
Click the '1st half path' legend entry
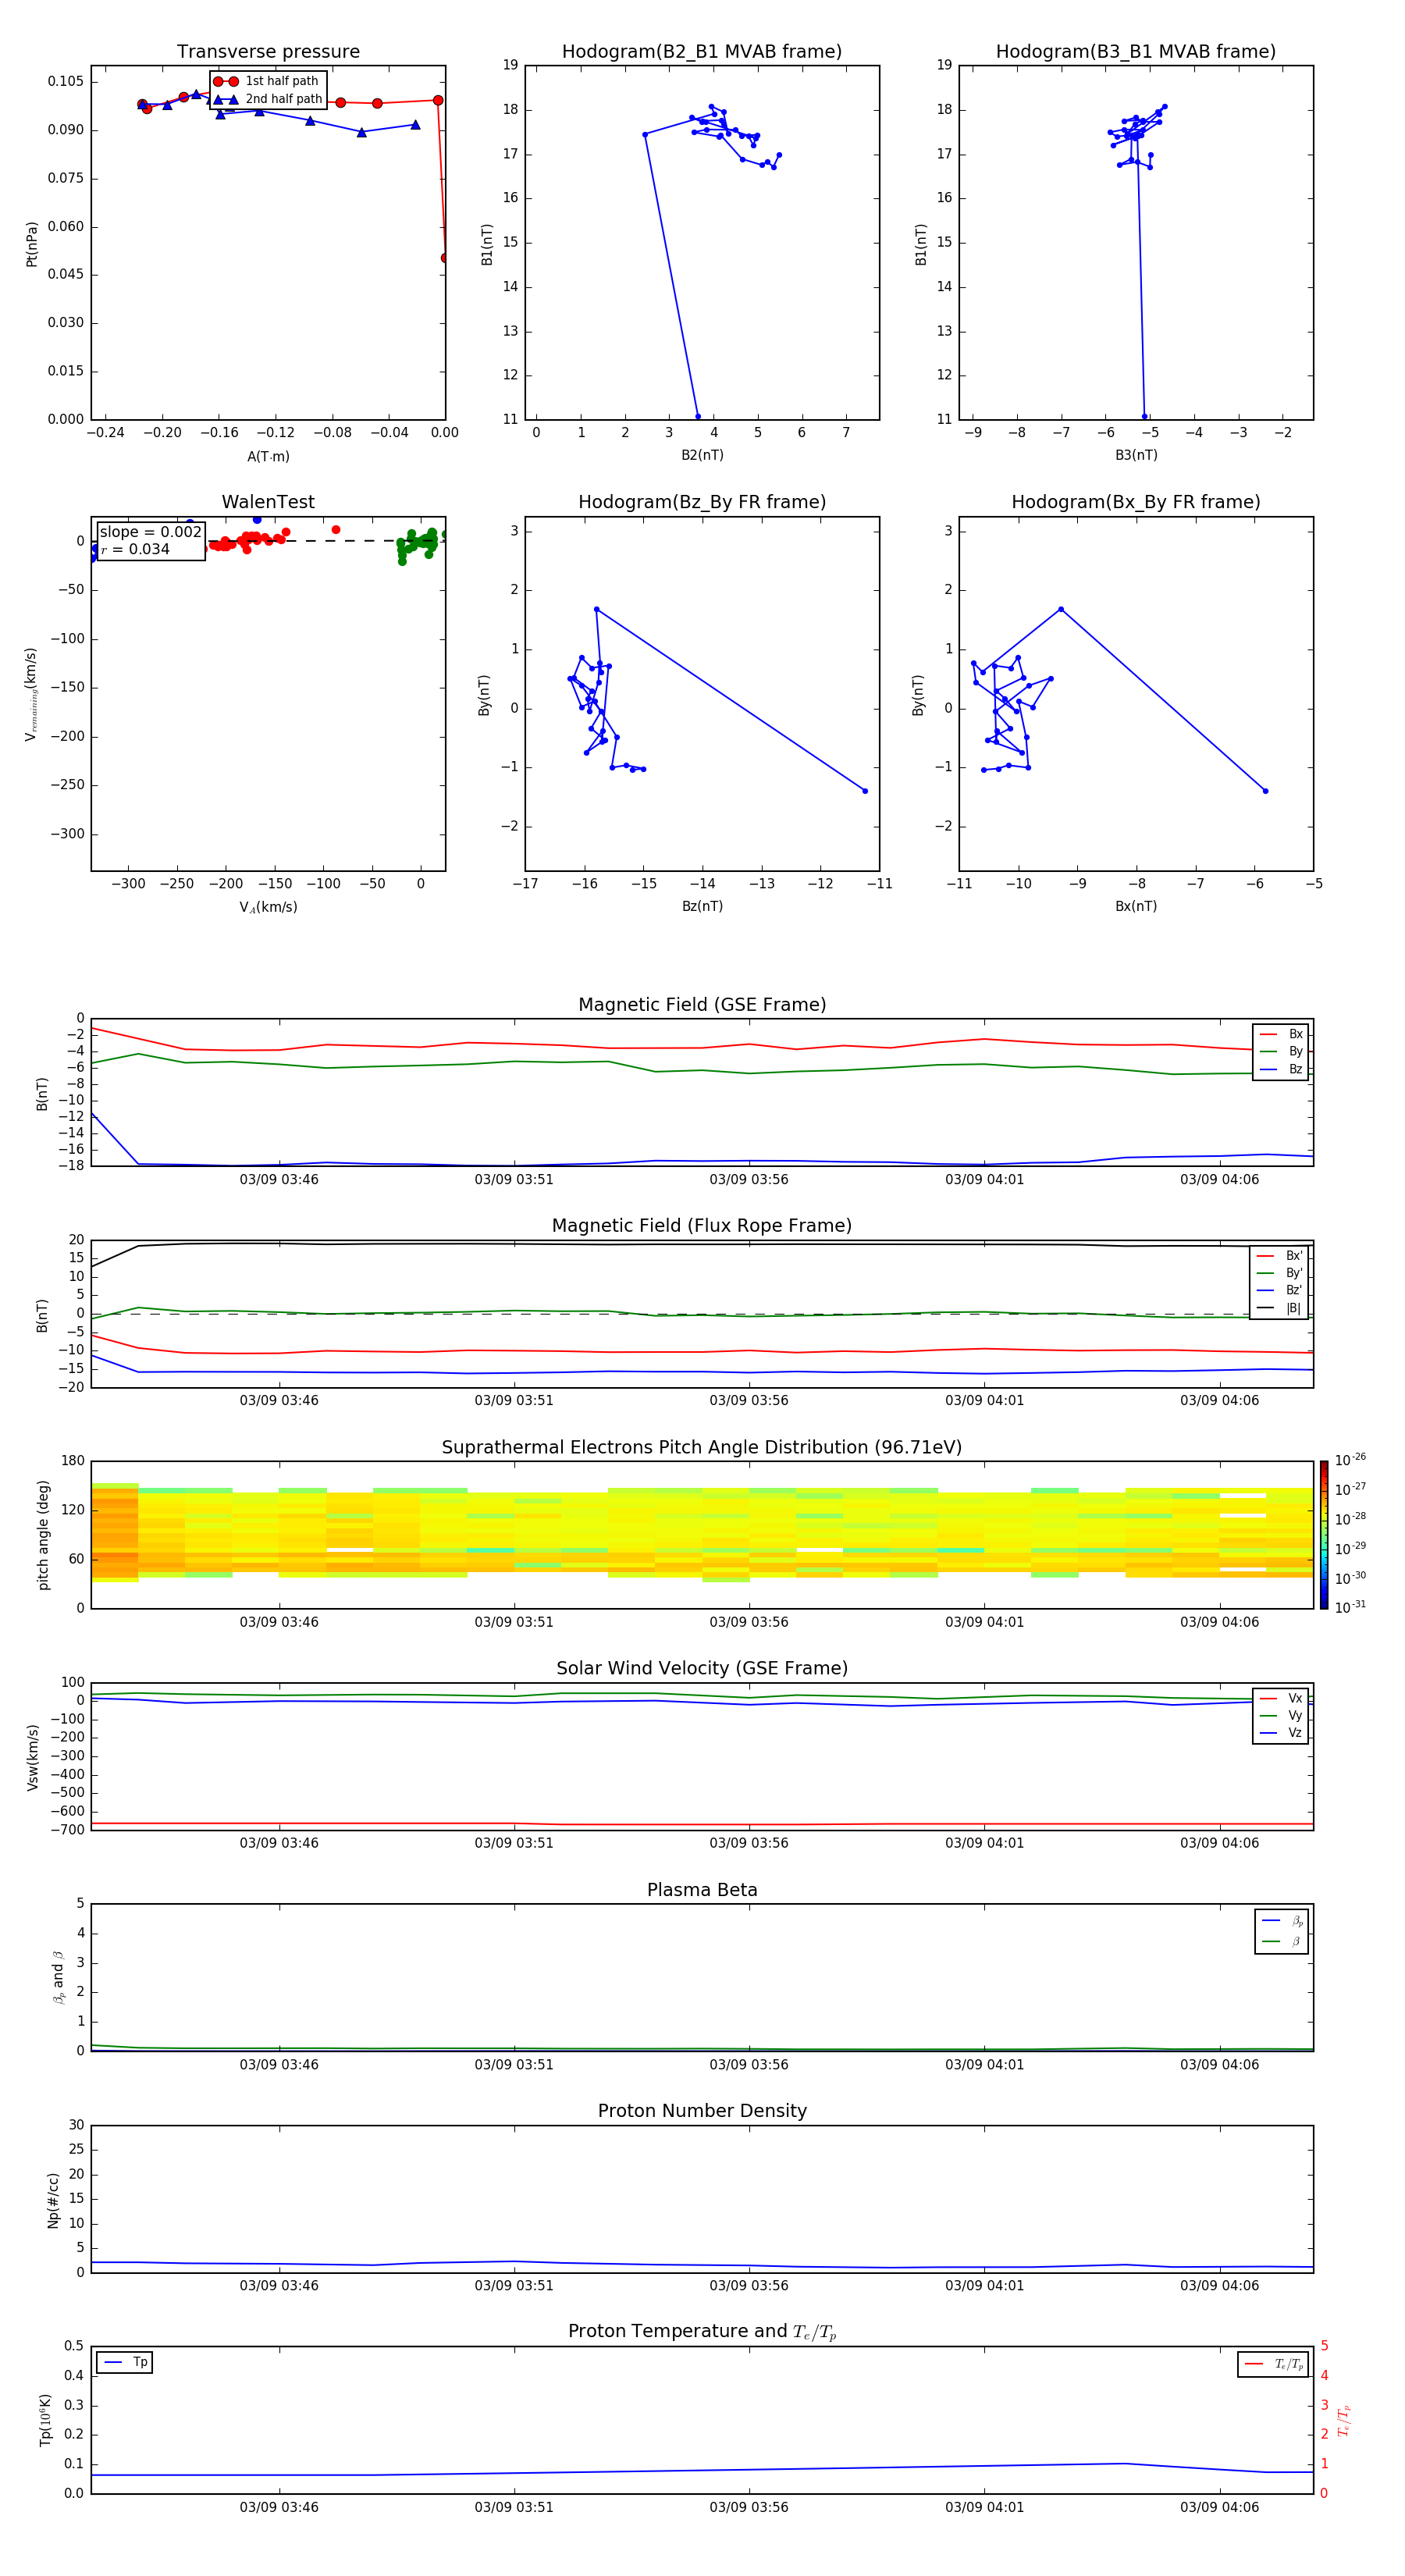point(266,81)
